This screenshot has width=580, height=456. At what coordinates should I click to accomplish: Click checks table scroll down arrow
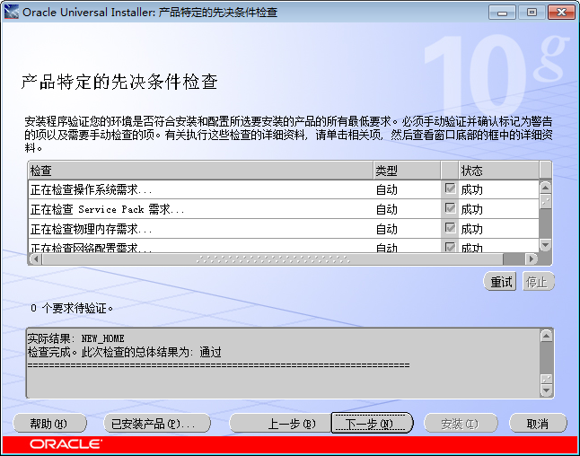pyautogui.click(x=545, y=245)
